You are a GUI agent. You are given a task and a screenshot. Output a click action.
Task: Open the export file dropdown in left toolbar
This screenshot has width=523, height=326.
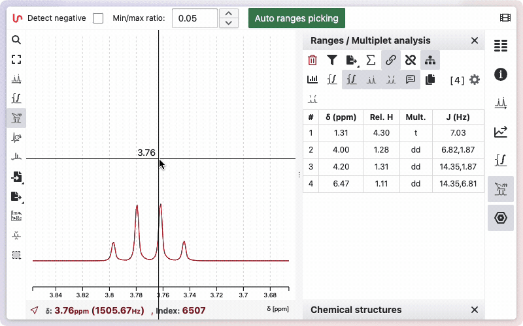(x=16, y=196)
